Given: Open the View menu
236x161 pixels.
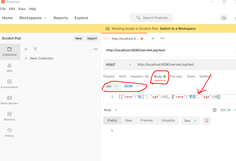Looking at the screenshot, I should click(22, 9).
